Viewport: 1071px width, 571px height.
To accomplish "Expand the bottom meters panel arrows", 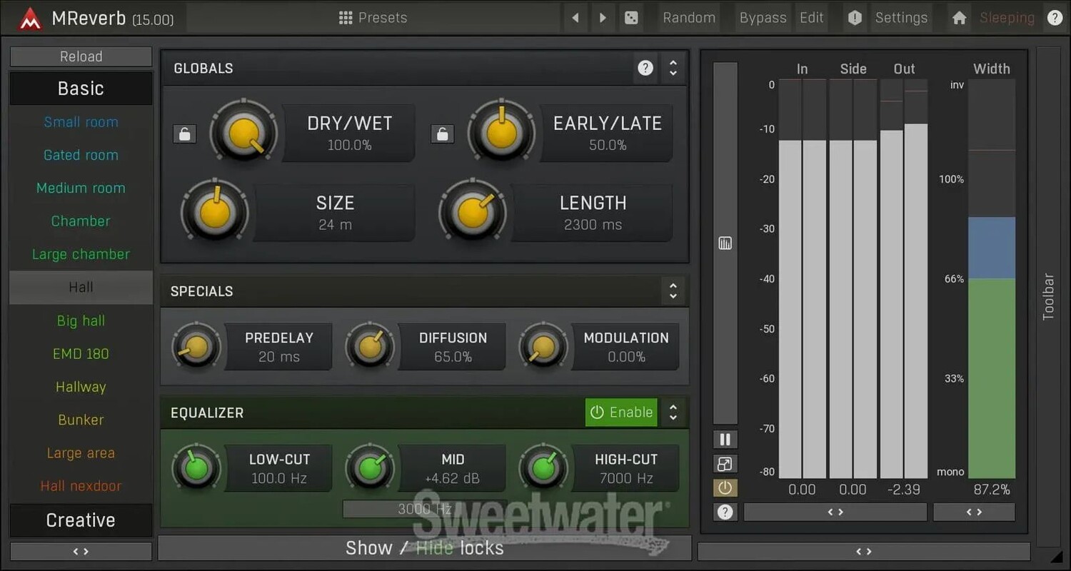I will [x=864, y=551].
